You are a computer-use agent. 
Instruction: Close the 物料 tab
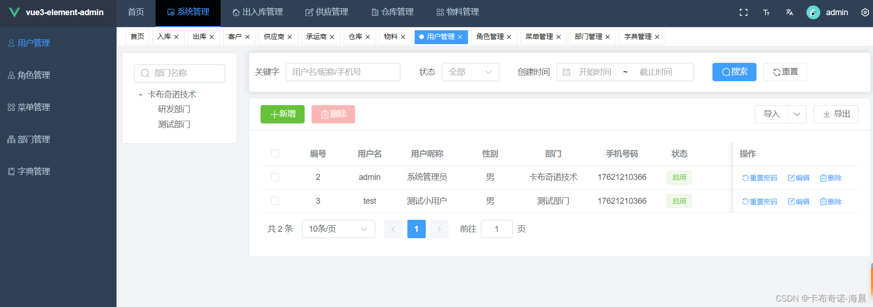(x=403, y=37)
